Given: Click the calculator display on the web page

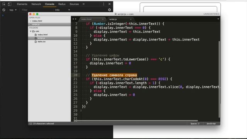Looking at the screenshot, I should coord(180,9).
